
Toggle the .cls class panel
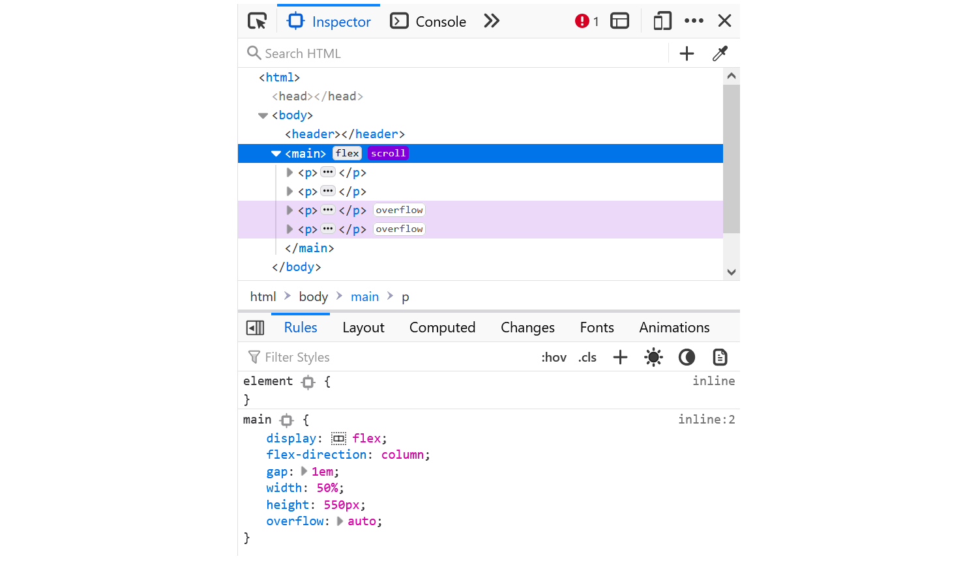(x=587, y=357)
